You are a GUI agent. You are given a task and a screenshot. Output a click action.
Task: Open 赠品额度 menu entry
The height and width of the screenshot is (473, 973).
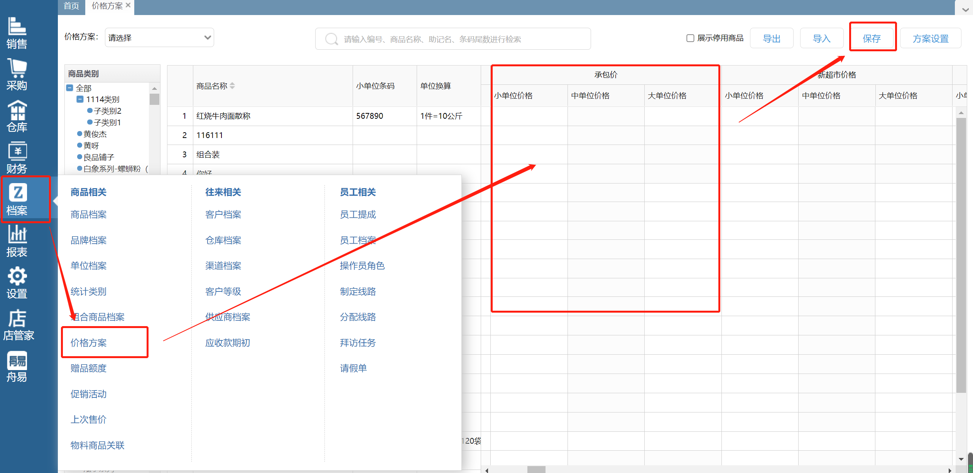[x=88, y=368]
